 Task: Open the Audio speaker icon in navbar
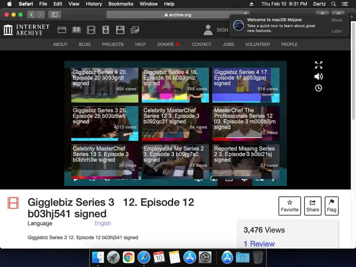tap(106, 30)
